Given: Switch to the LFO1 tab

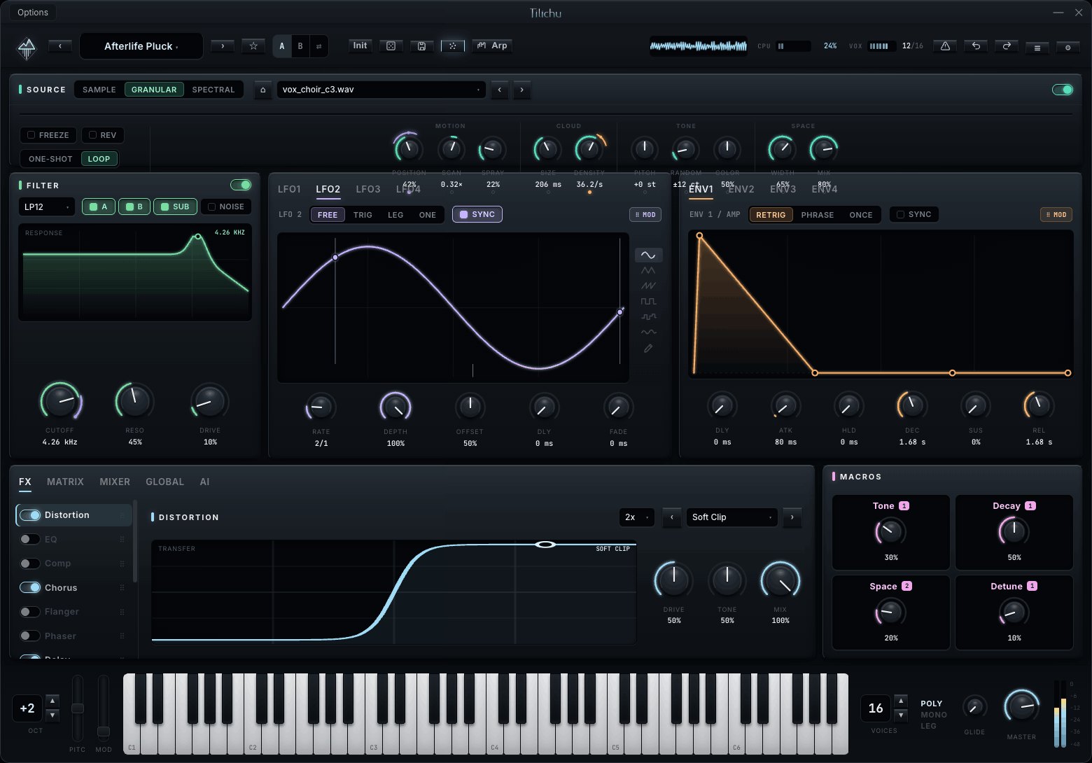Looking at the screenshot, I should (289, 189).
